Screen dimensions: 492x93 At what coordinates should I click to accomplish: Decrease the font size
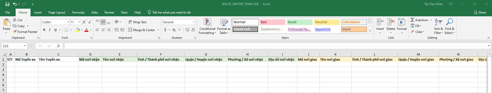coord(90,22)
